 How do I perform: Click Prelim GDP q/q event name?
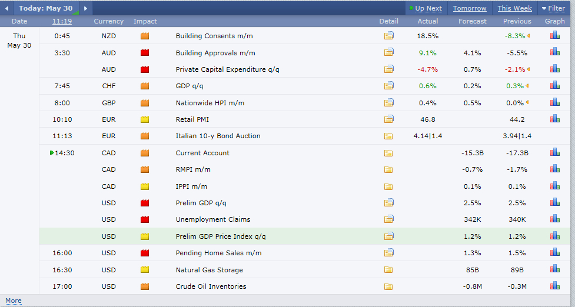tap(201, 203)
